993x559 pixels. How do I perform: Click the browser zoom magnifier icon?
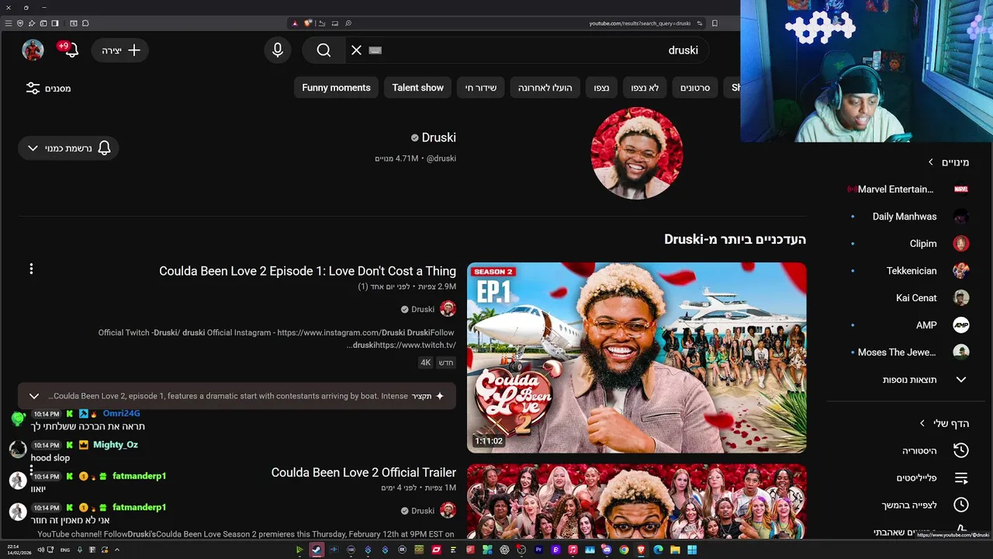(x=348, y=23)
